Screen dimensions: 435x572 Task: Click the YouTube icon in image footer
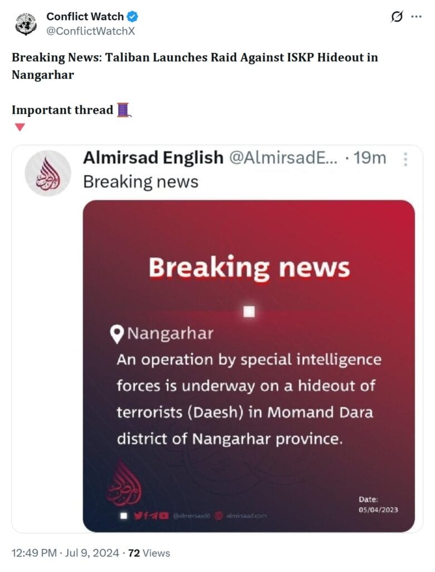pyautogui.click(x=164, y=515)
